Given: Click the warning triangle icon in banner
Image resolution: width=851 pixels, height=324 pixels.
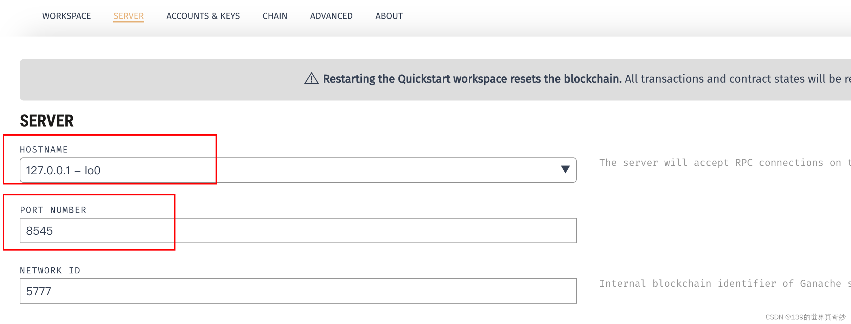Looking at the screenshot, I should (312, 79).
